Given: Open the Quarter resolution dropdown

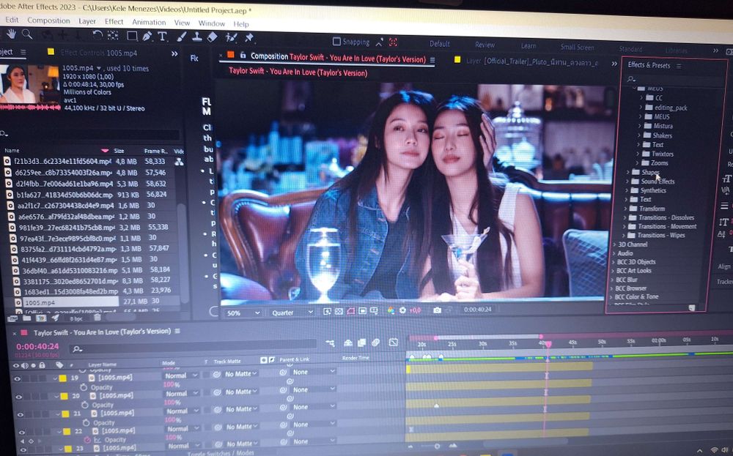Looking at the screenshot, I should coord(292,313).
